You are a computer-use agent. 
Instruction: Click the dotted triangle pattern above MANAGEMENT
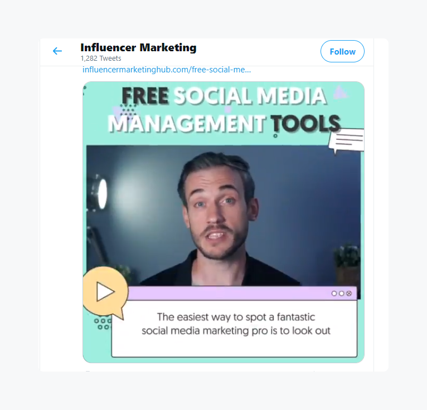(128, 110)
